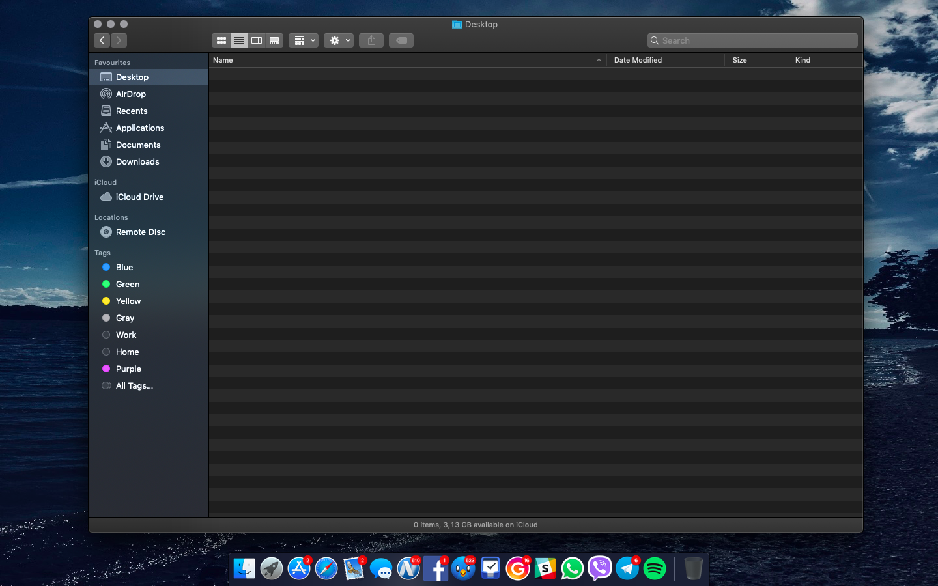The width and height of the screenshot is (938, 586).
Task: Open All Tags… in sidebar
Action: click(x=134, y=385)
